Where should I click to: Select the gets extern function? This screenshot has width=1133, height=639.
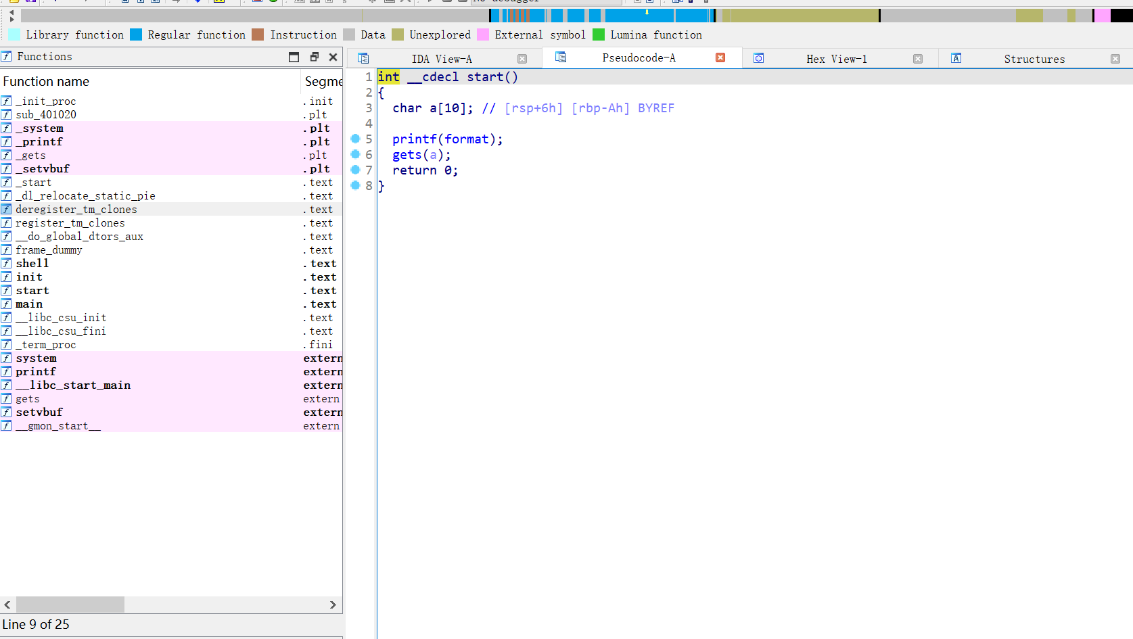coord(171,398)
